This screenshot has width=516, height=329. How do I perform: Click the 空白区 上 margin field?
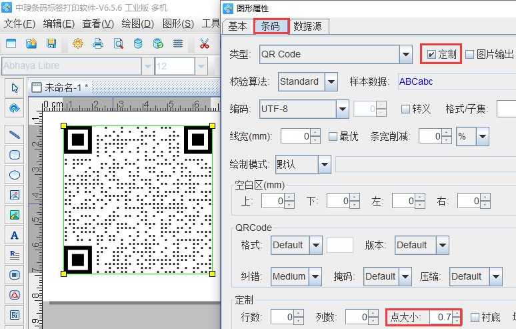(x=273, y=201)
